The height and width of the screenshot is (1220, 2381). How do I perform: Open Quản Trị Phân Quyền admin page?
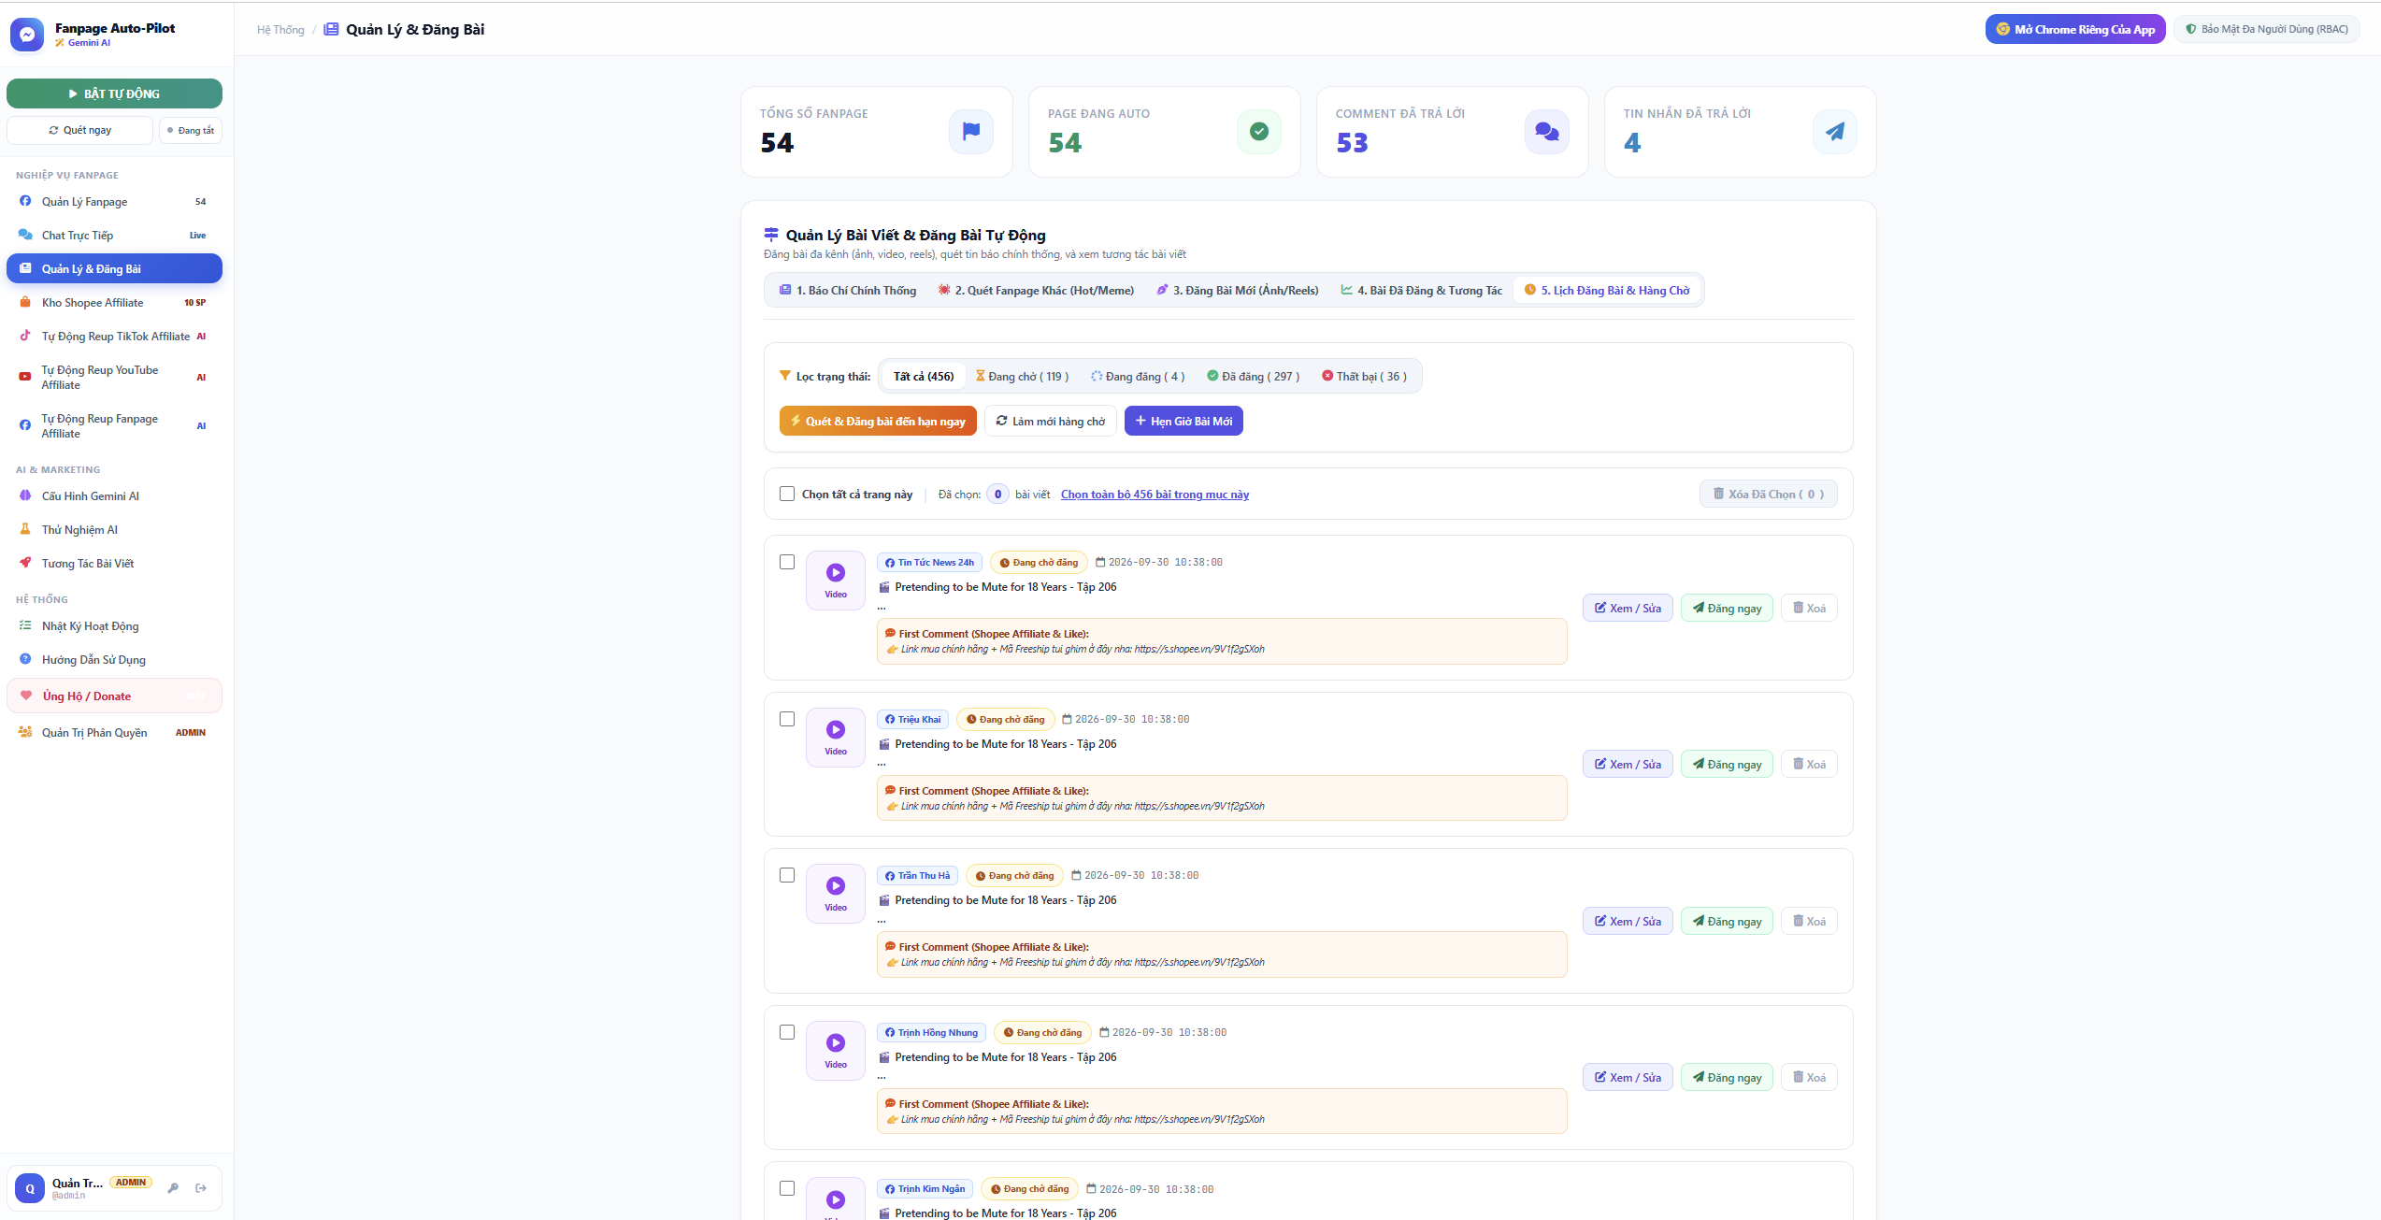114,733
